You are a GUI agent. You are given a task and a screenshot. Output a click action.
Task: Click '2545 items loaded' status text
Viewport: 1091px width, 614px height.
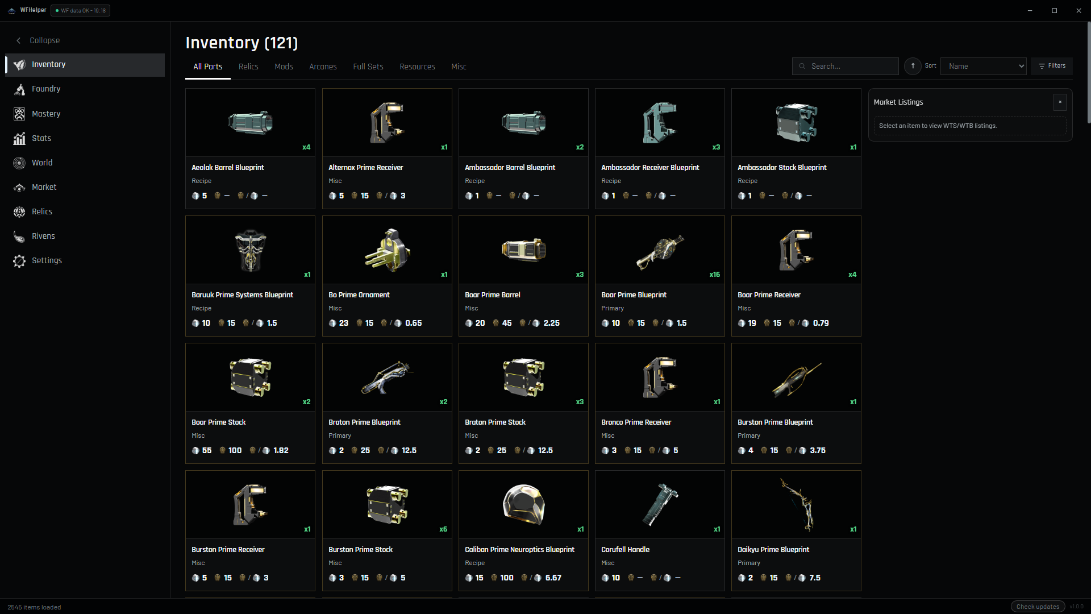[34, 607]
